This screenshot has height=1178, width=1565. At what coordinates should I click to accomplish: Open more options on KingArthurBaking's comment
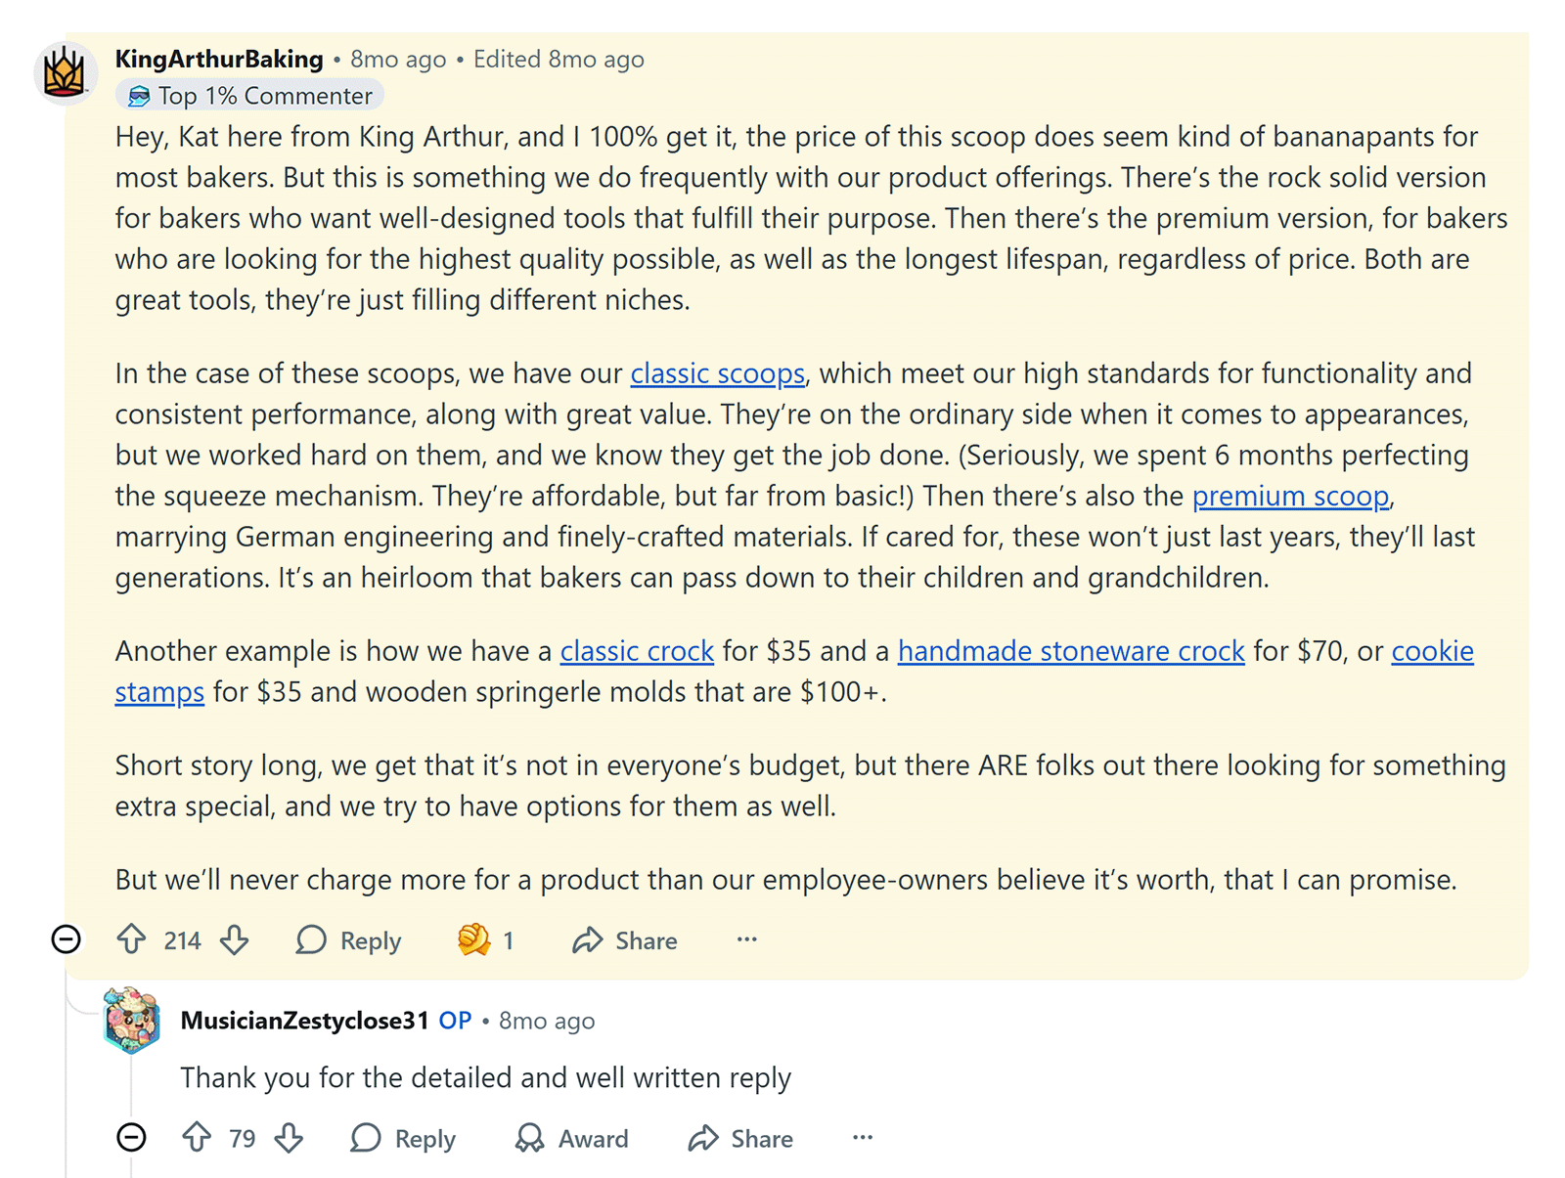point(746,939)
